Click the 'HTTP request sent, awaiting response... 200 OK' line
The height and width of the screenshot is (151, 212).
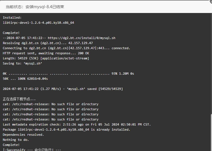click(x=46, y=53)
